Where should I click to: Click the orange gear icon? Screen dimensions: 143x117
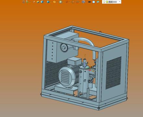(55, 2)
